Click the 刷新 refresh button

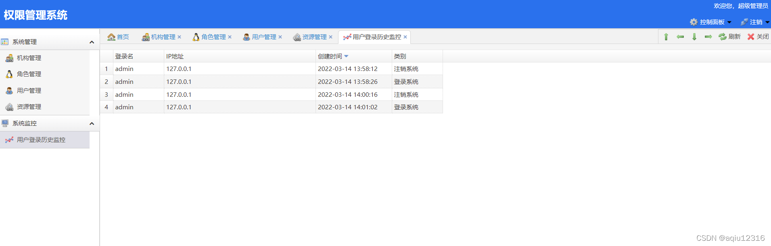(x=729, y=37)
